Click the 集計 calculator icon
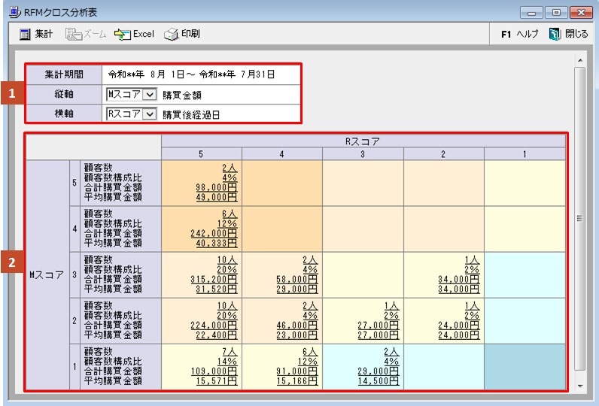Viewport: 599px width, 406px height. (x=25, y=35)
